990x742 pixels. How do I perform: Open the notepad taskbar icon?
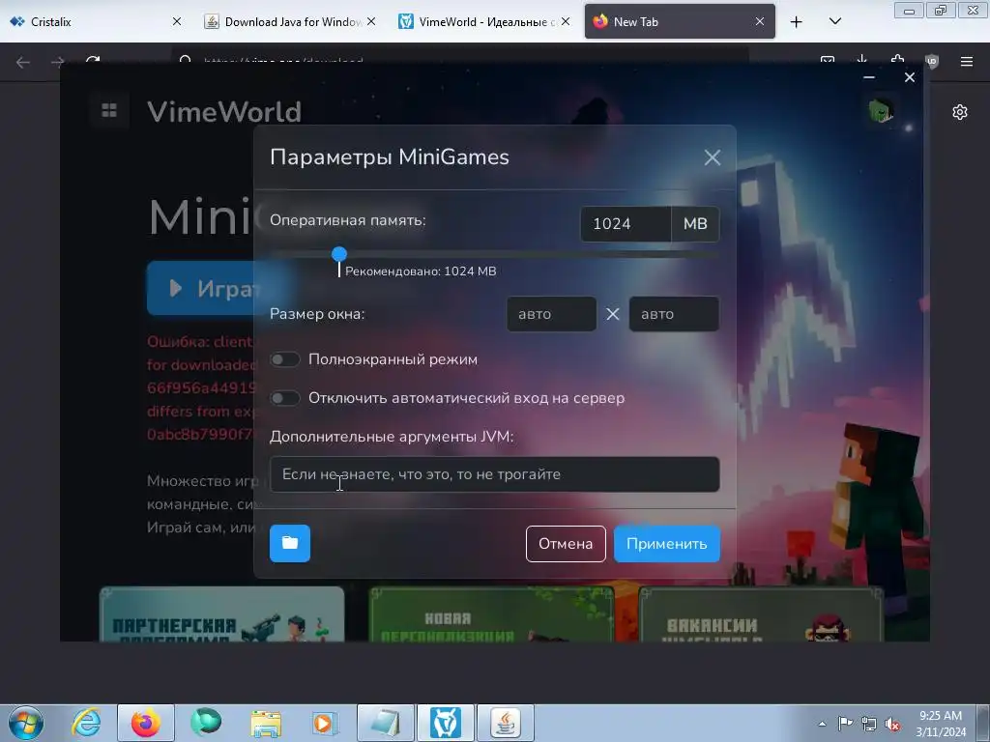386,723
